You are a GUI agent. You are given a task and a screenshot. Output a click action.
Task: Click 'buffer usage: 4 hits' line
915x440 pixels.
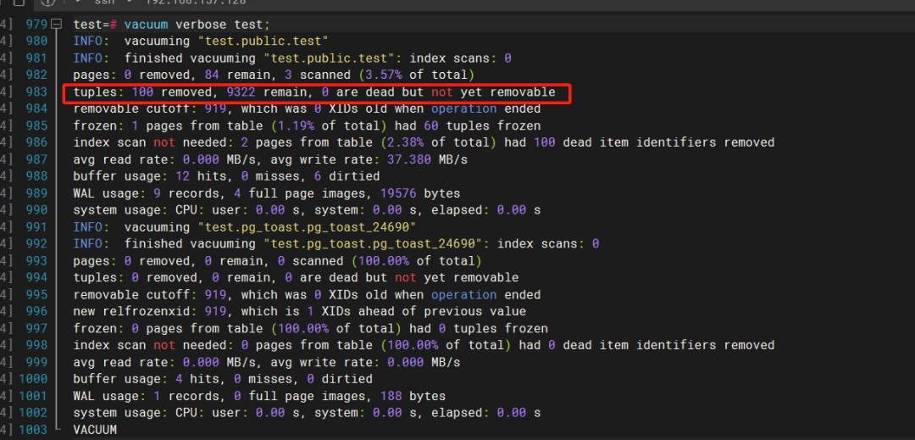coord(223,379)
